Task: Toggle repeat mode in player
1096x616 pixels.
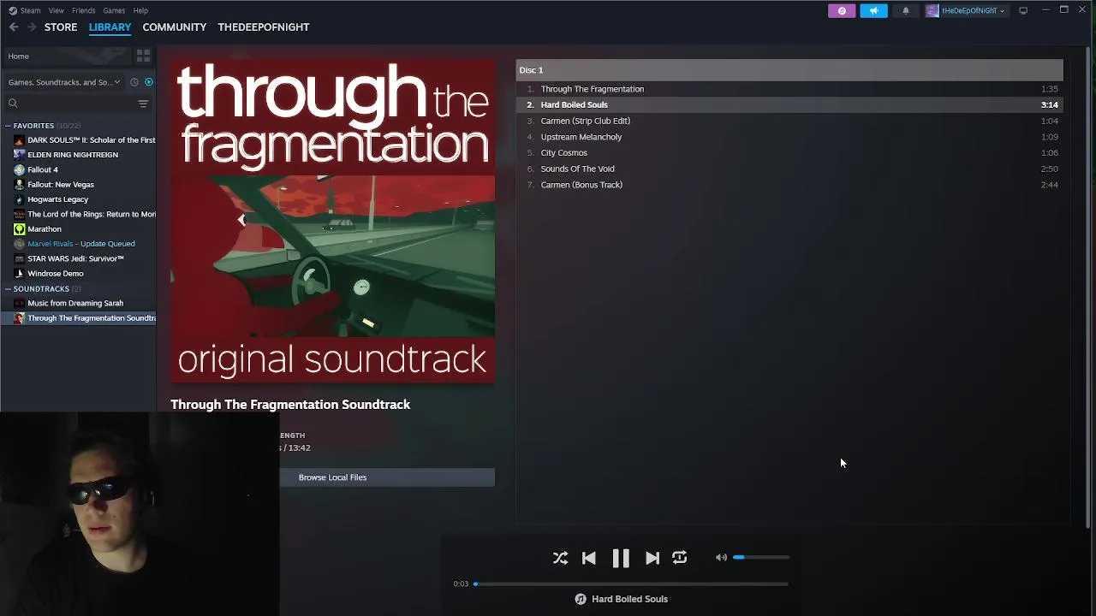Action: click(x=680, y=558)
